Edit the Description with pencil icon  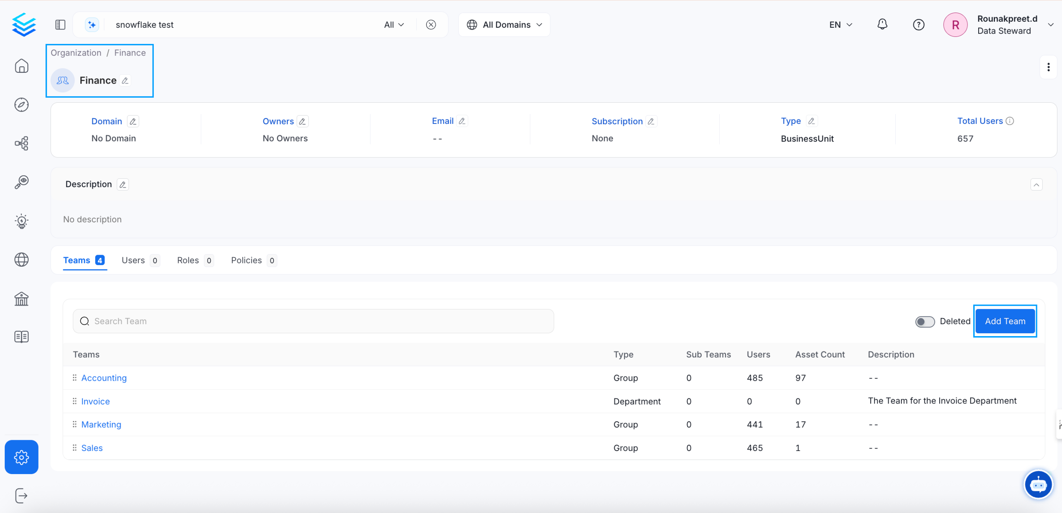(x=122, y=184)
